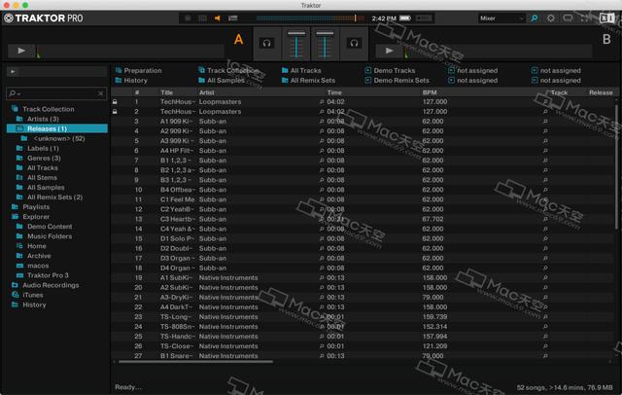622x395 pixels.
Task: Collapse the Releases (1) tree node
Action: tap(19, 128)
